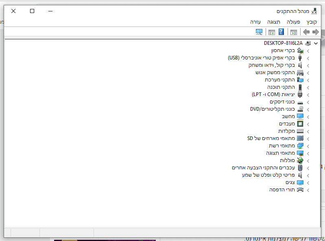Select the DESKTOP-81I6L2A computer icon
This screenshot has height=241, width=325.
(308, 43)
